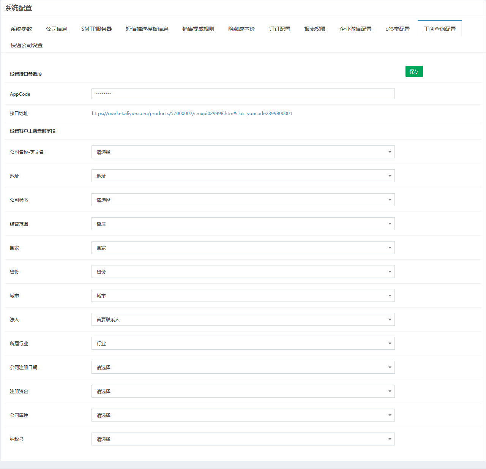Click the 注册资金 row label
Screen dimensions: 486x469
(x=19, y=392)
